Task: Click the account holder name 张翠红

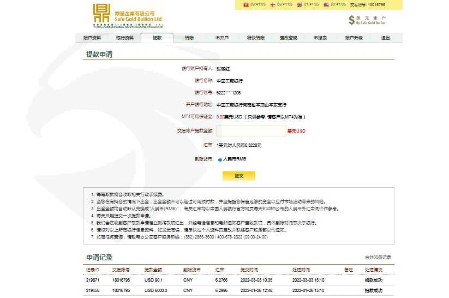Action: [x=223, y=69]
